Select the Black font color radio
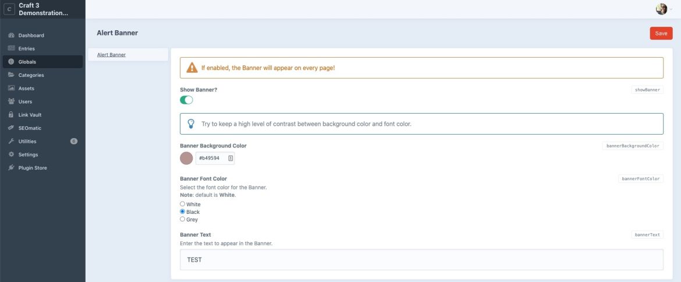This screenshot has height=282, width=681. point(183,211)
